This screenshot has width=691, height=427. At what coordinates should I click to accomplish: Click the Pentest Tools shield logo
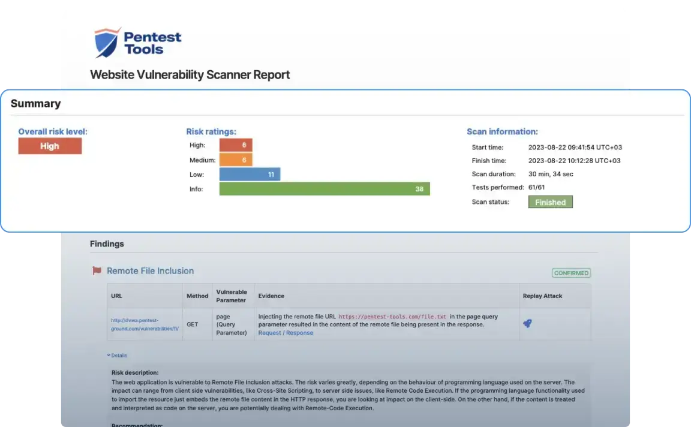(106, 41)
